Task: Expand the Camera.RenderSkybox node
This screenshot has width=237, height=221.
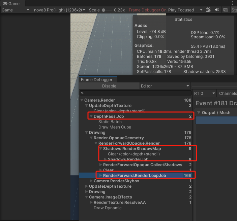Action: (x=91, y=181)
